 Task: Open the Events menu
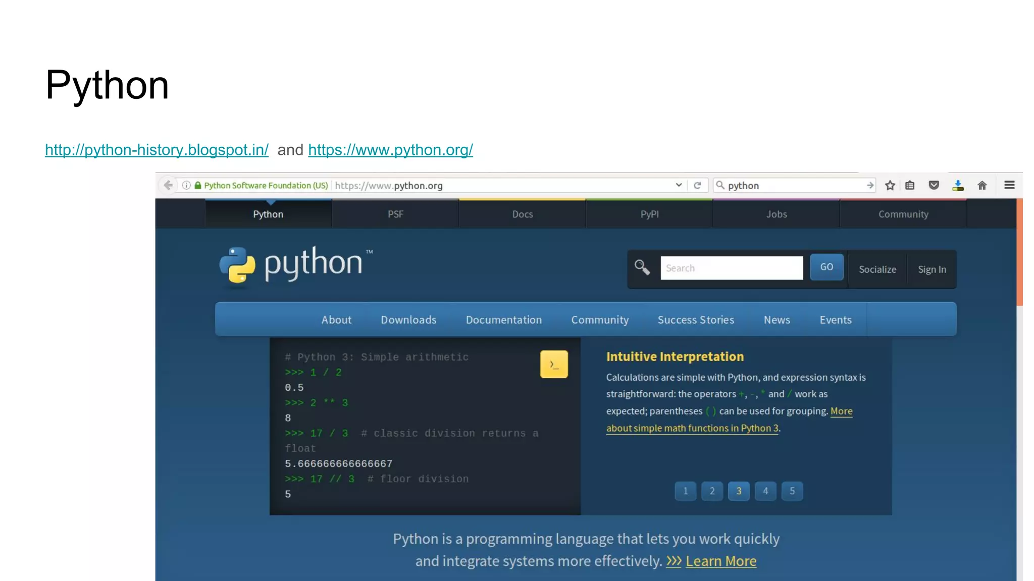pyautogui.click(x=836, y=320)
